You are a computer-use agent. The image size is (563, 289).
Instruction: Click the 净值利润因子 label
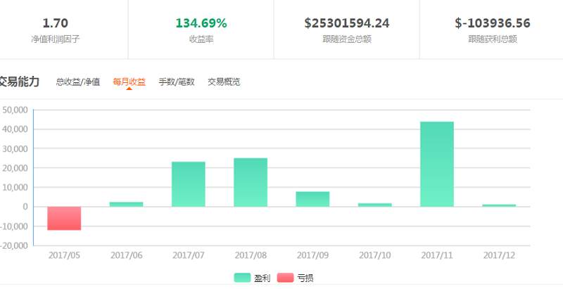pyautogui.click(x=55, y=39)
